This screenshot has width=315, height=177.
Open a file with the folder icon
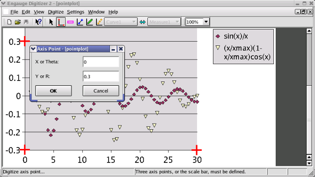pos(18,22)
